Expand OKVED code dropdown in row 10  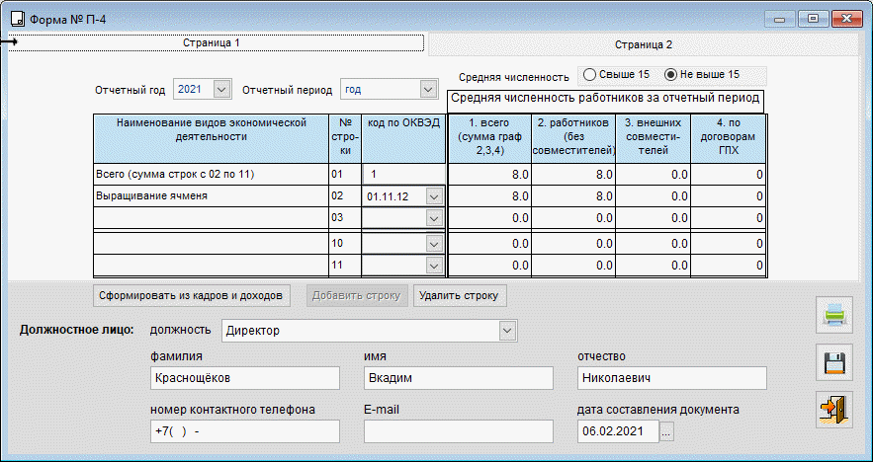(x=434, y=244)
